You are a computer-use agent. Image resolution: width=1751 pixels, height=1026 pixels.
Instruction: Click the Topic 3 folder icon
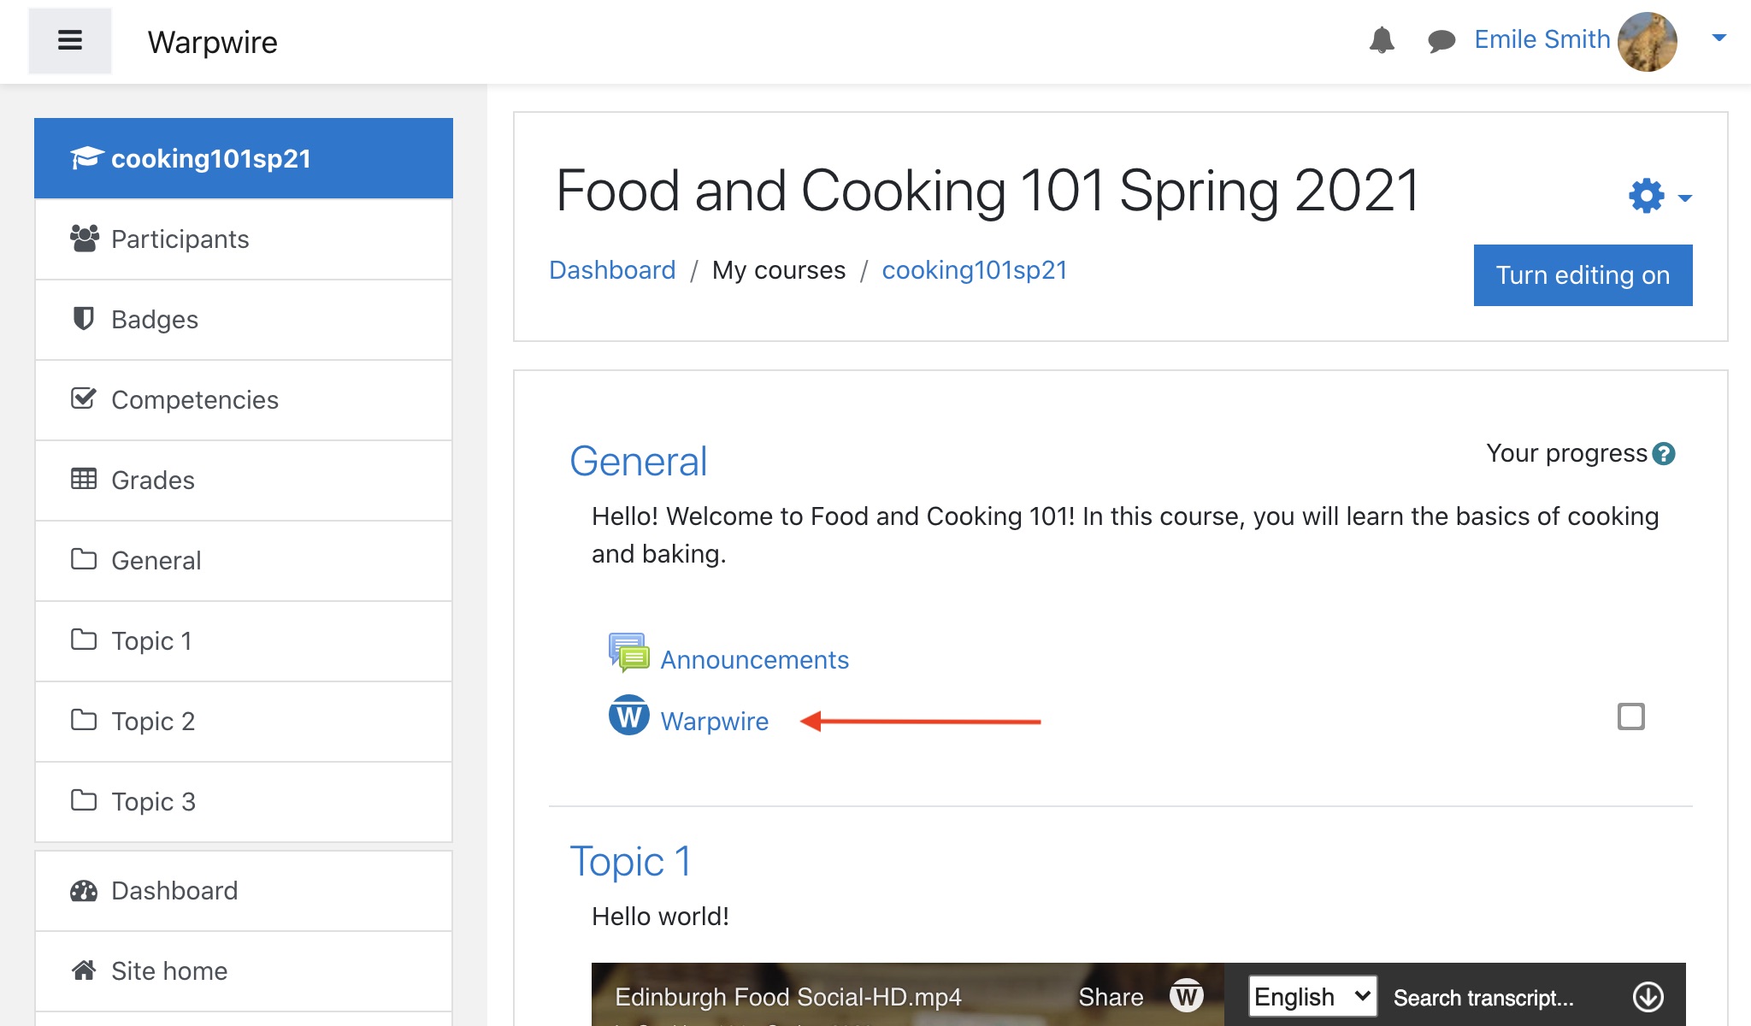pos(83,800)
